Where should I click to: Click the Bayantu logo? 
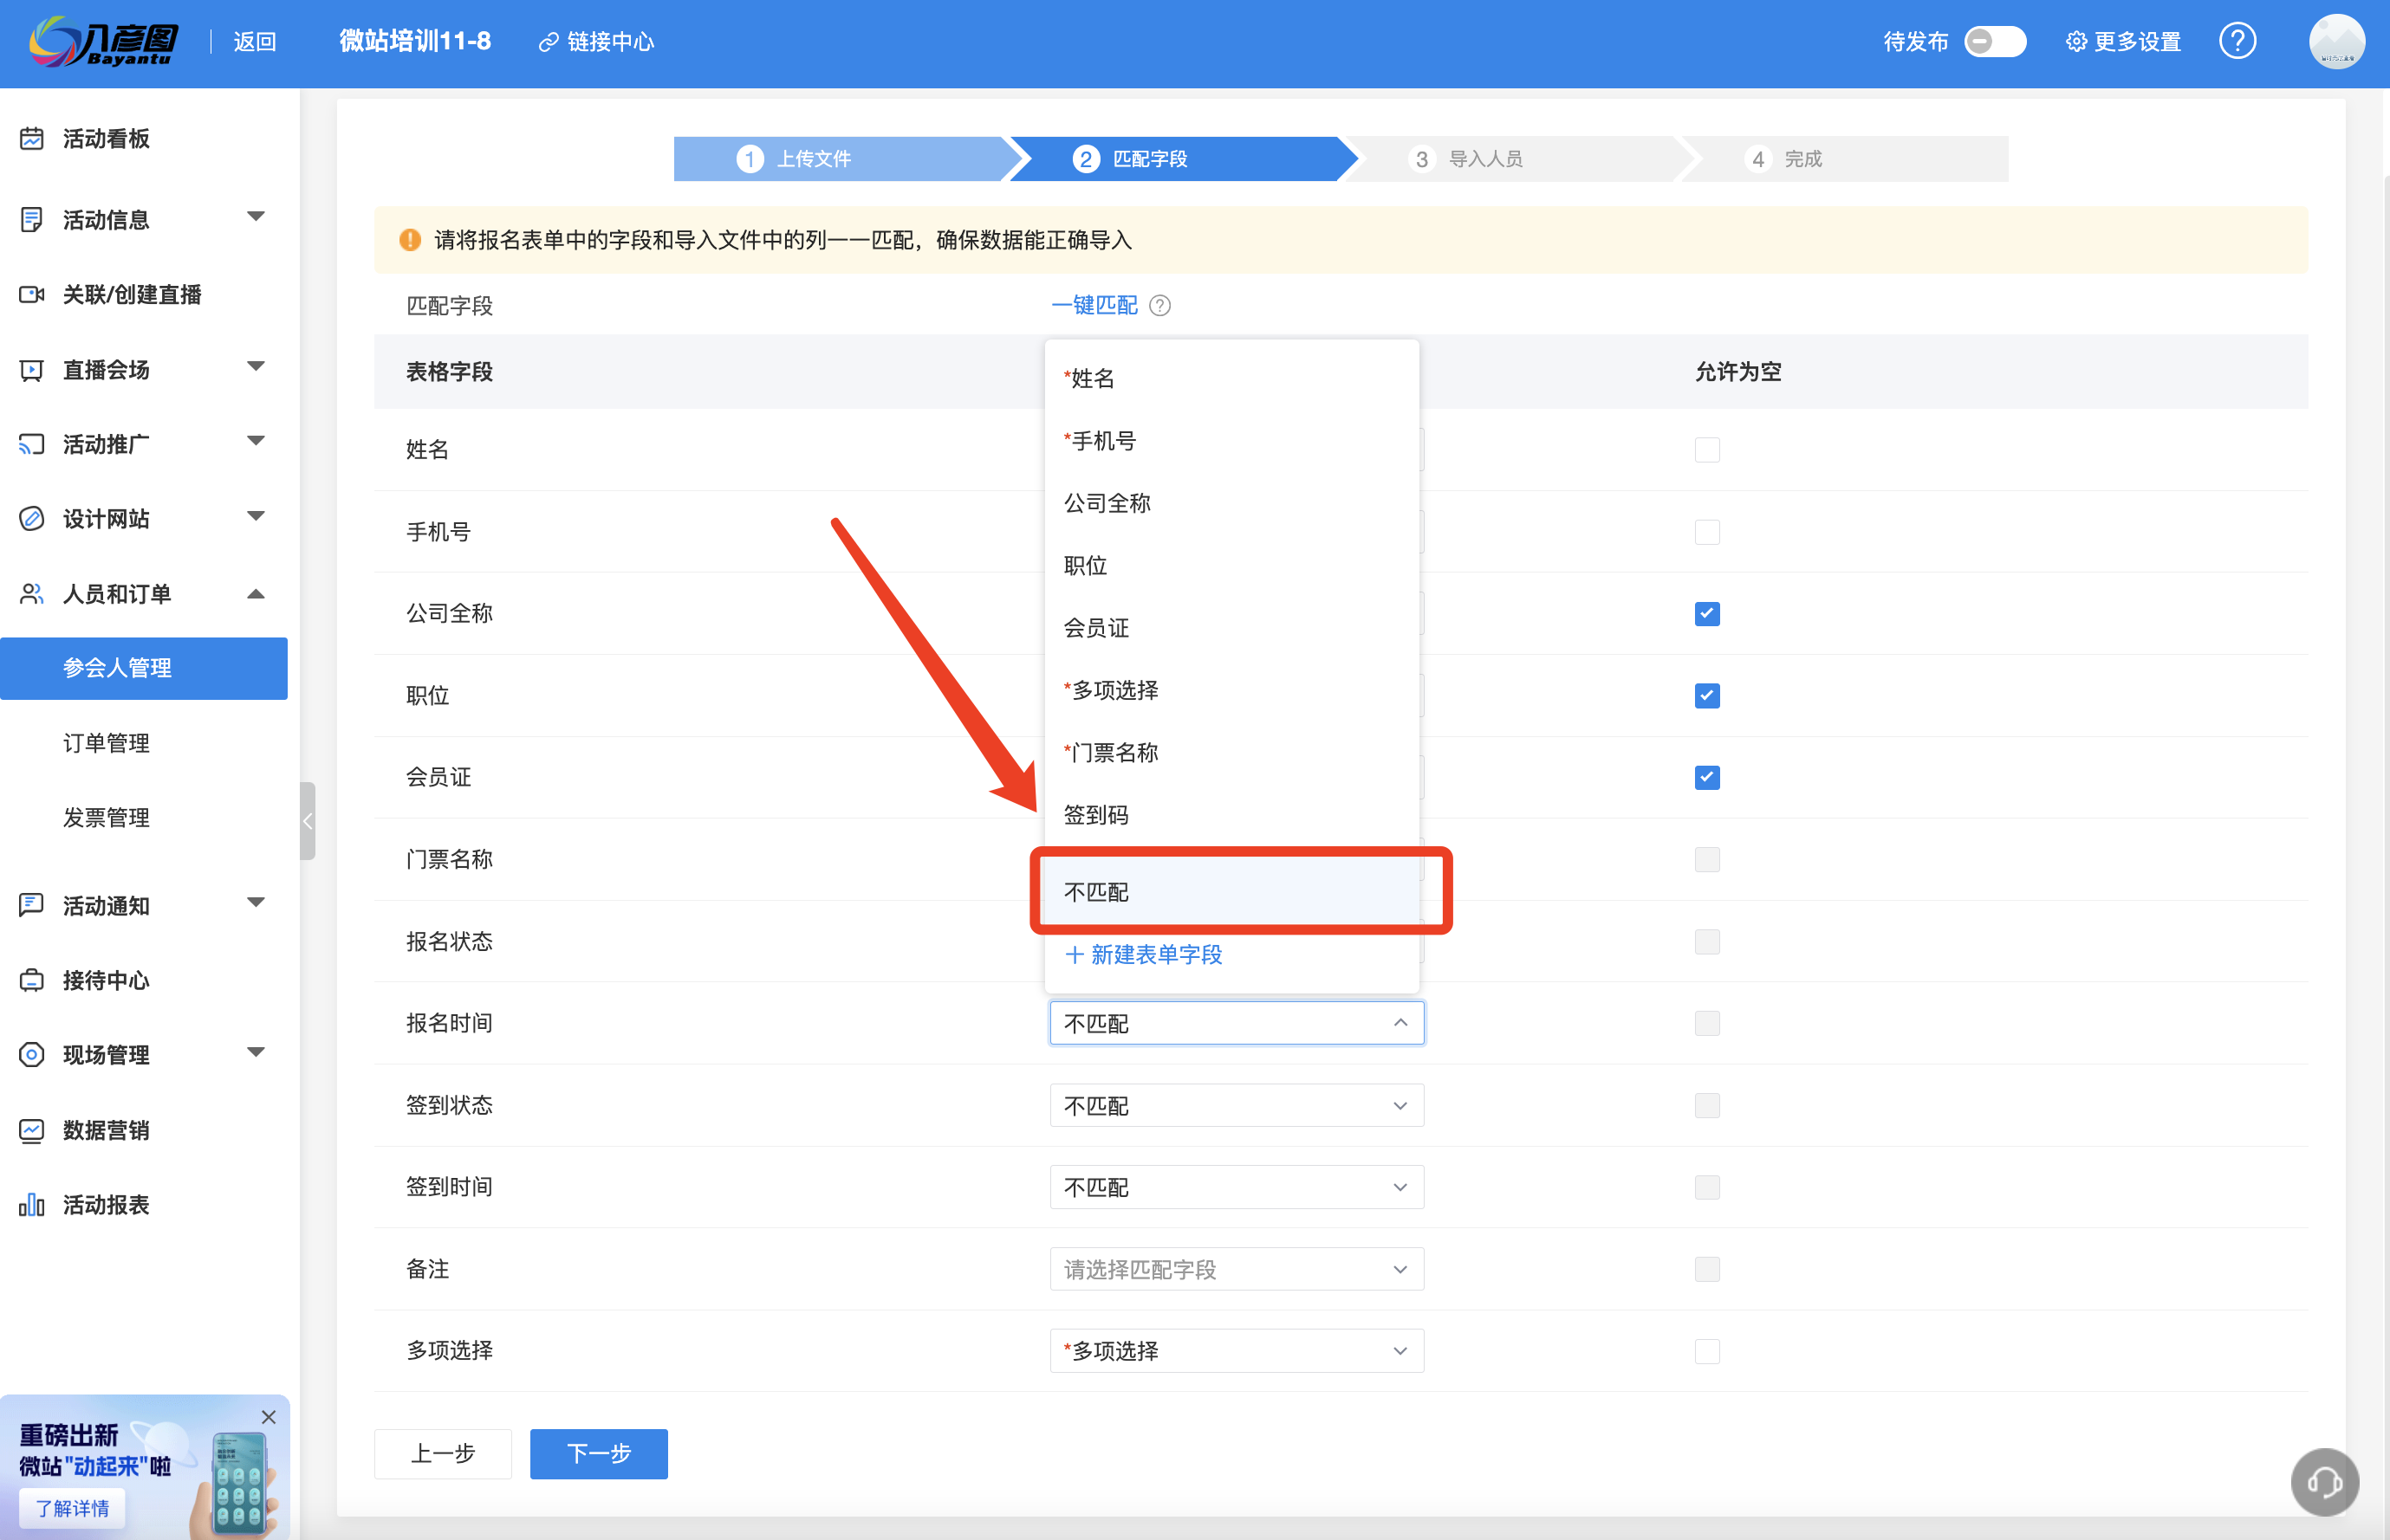[104, 42]
